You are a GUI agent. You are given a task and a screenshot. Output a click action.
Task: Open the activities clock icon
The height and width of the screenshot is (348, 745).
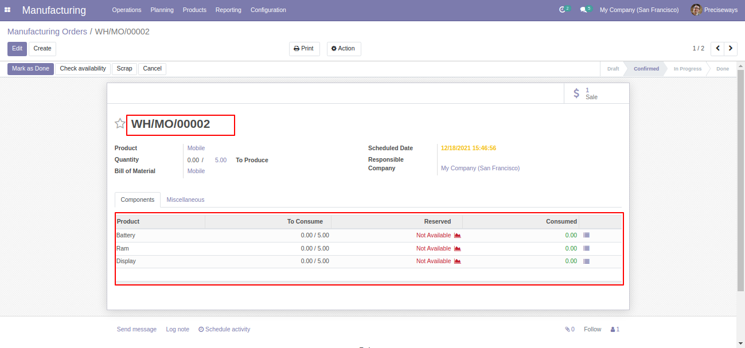click(x=562, y=10)
